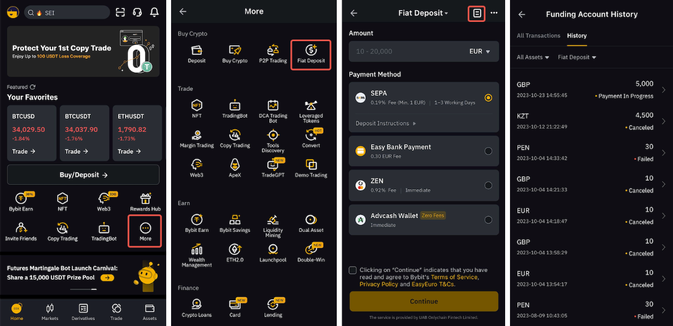
Task: Select the P2P Trading icon
Action: coord(273,53)
